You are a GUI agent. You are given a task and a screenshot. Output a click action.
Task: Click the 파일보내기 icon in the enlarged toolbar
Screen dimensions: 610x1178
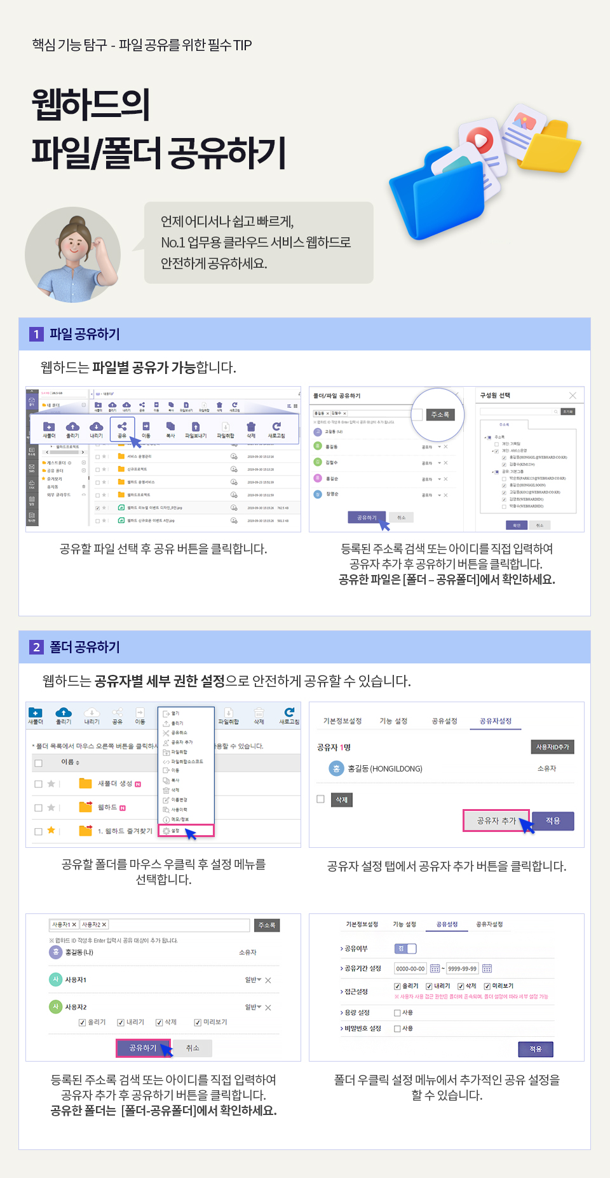click(196, 426)
